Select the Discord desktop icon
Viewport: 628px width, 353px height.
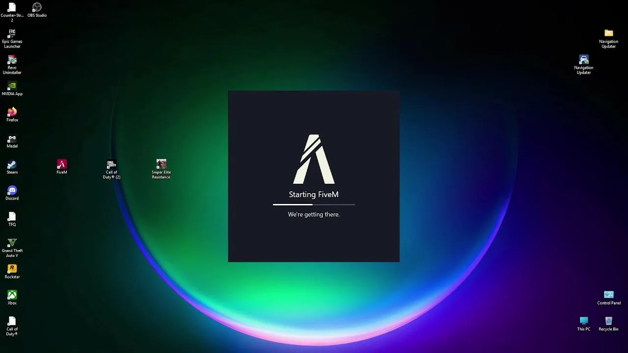pos(12,193)
